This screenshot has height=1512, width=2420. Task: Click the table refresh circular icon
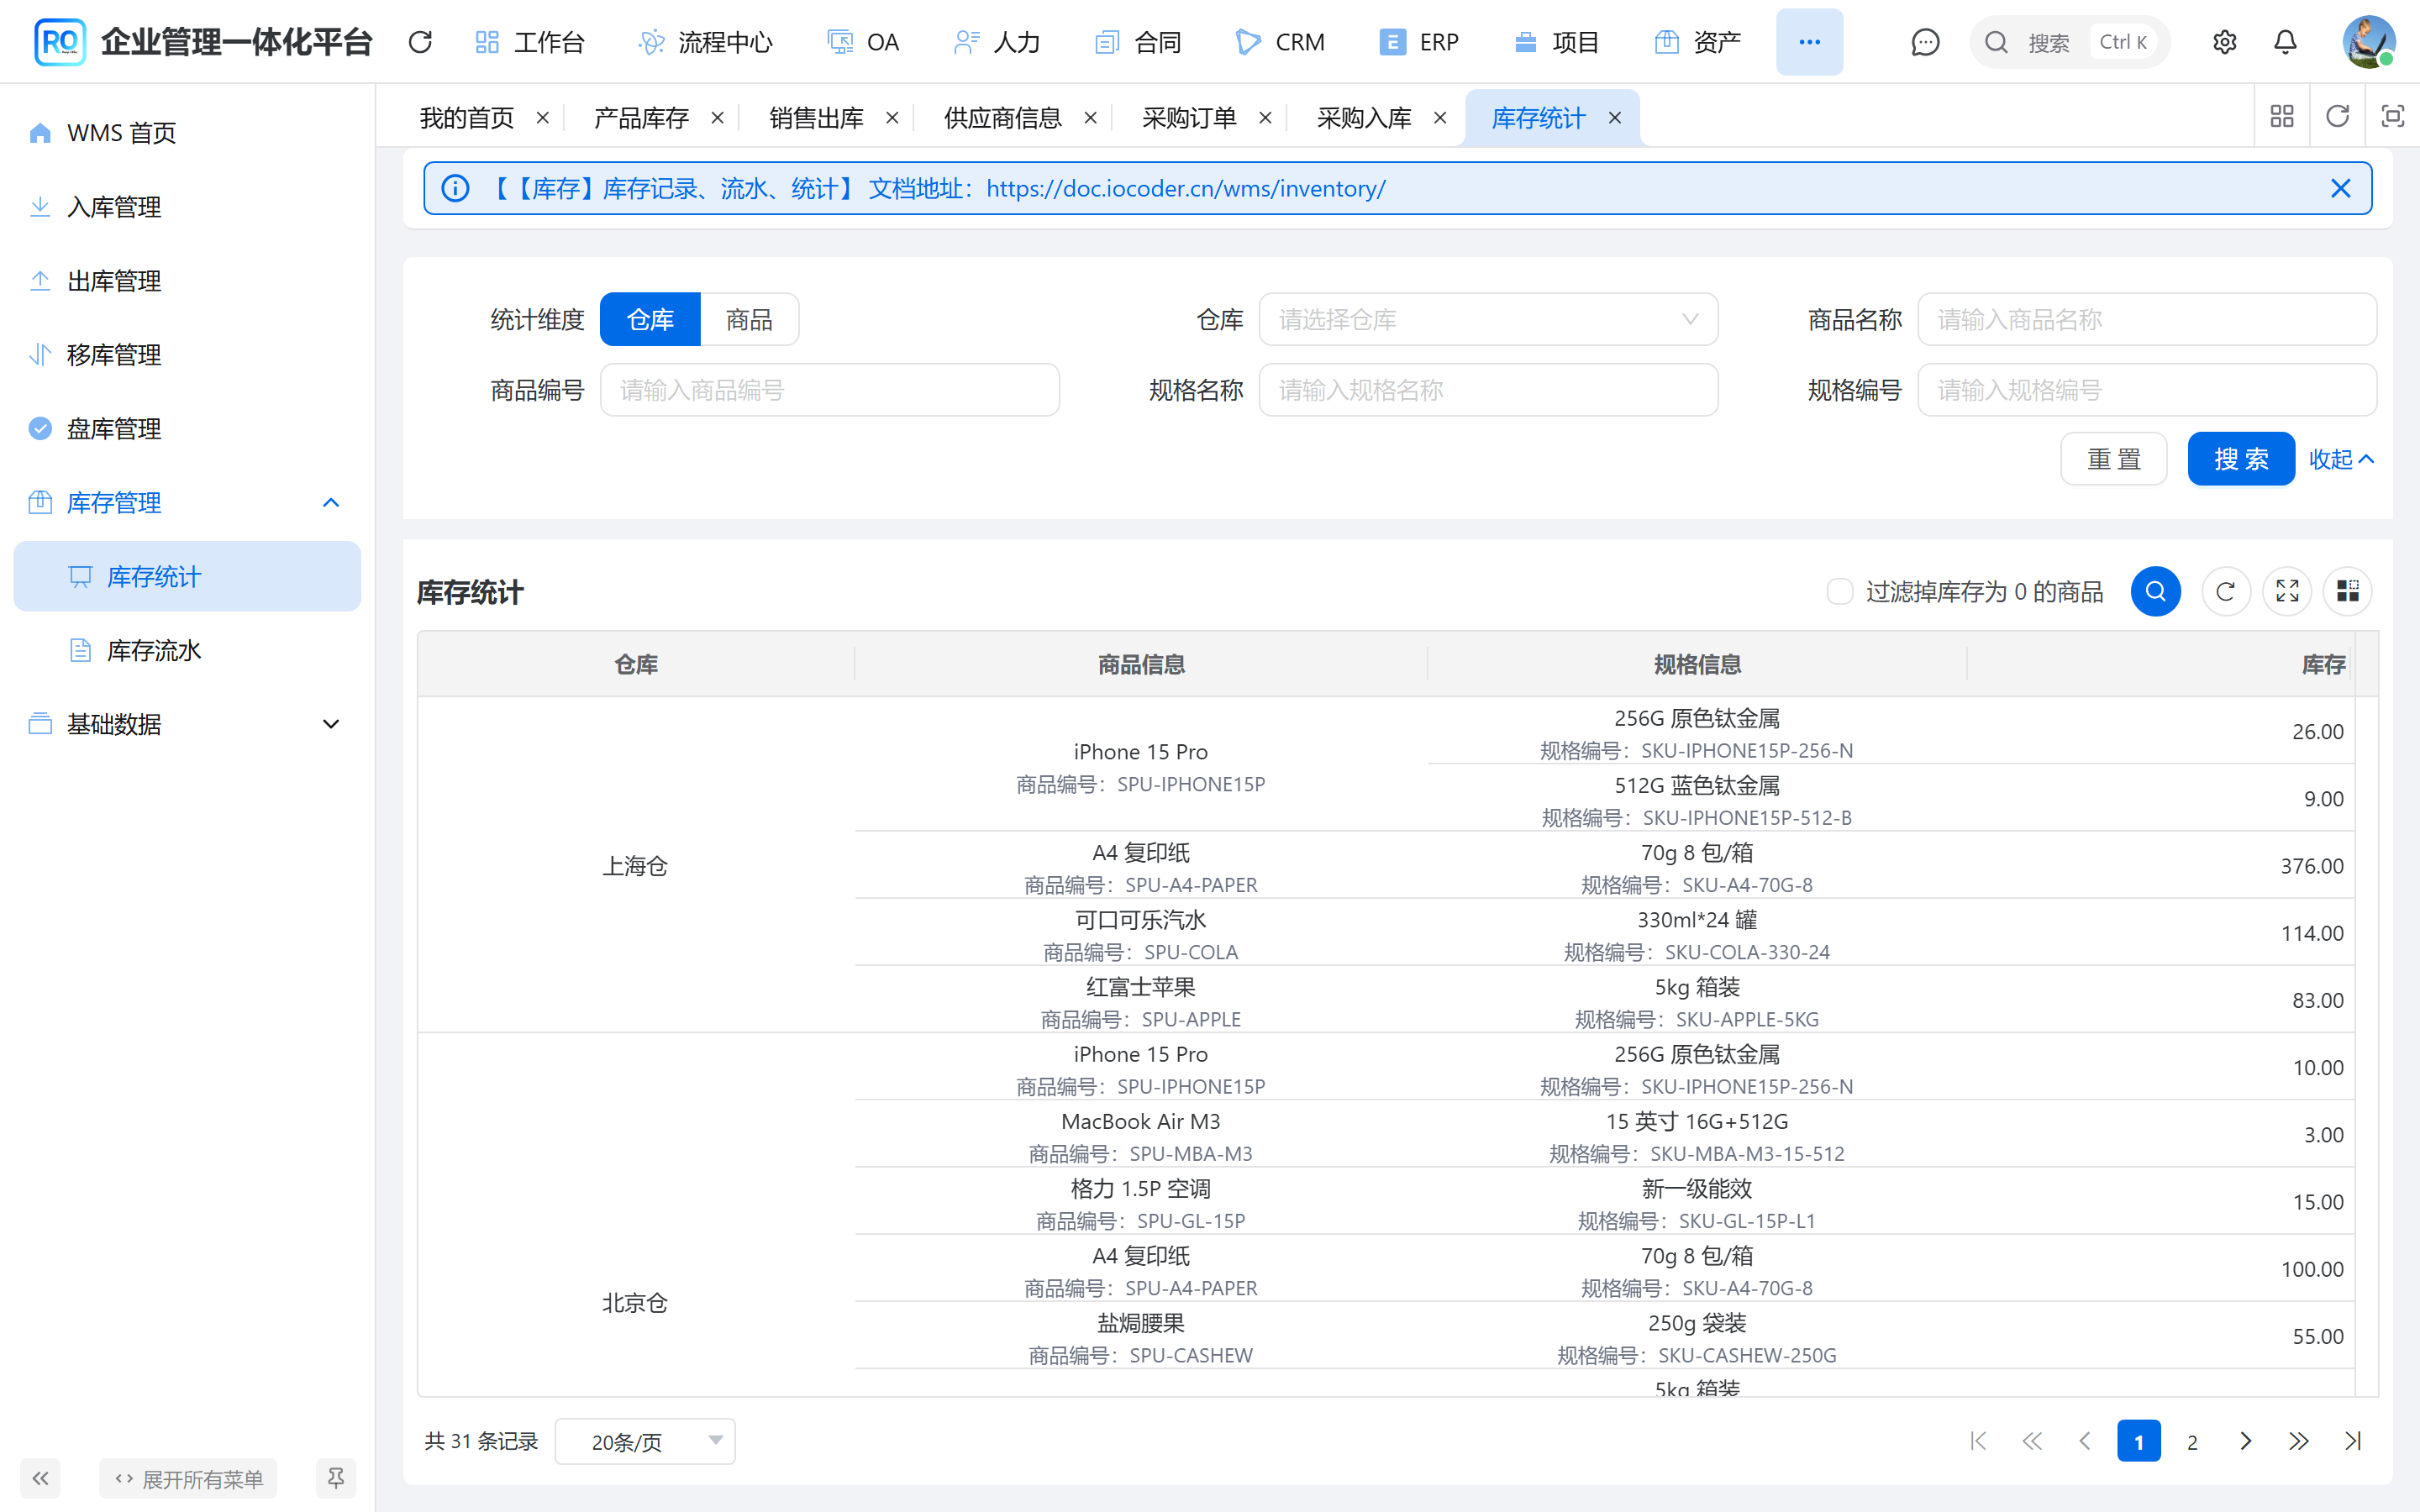pyautogui.click(x=2225, y=592)
